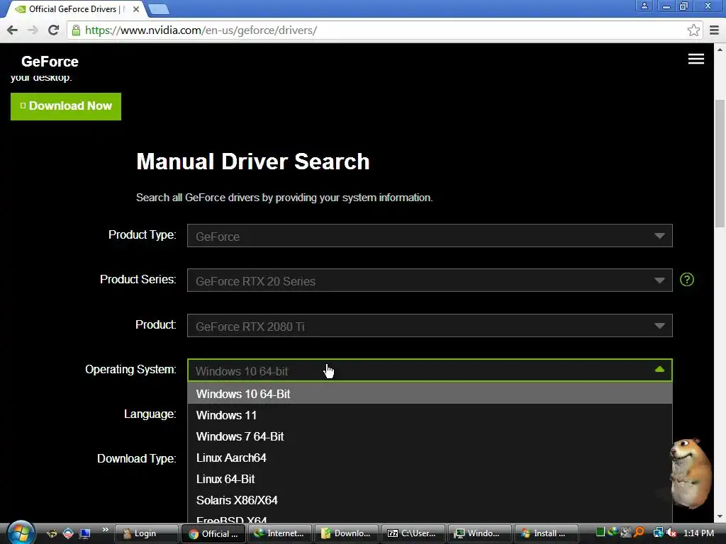Click the green up arrow of Operating System

pos(659,369)
